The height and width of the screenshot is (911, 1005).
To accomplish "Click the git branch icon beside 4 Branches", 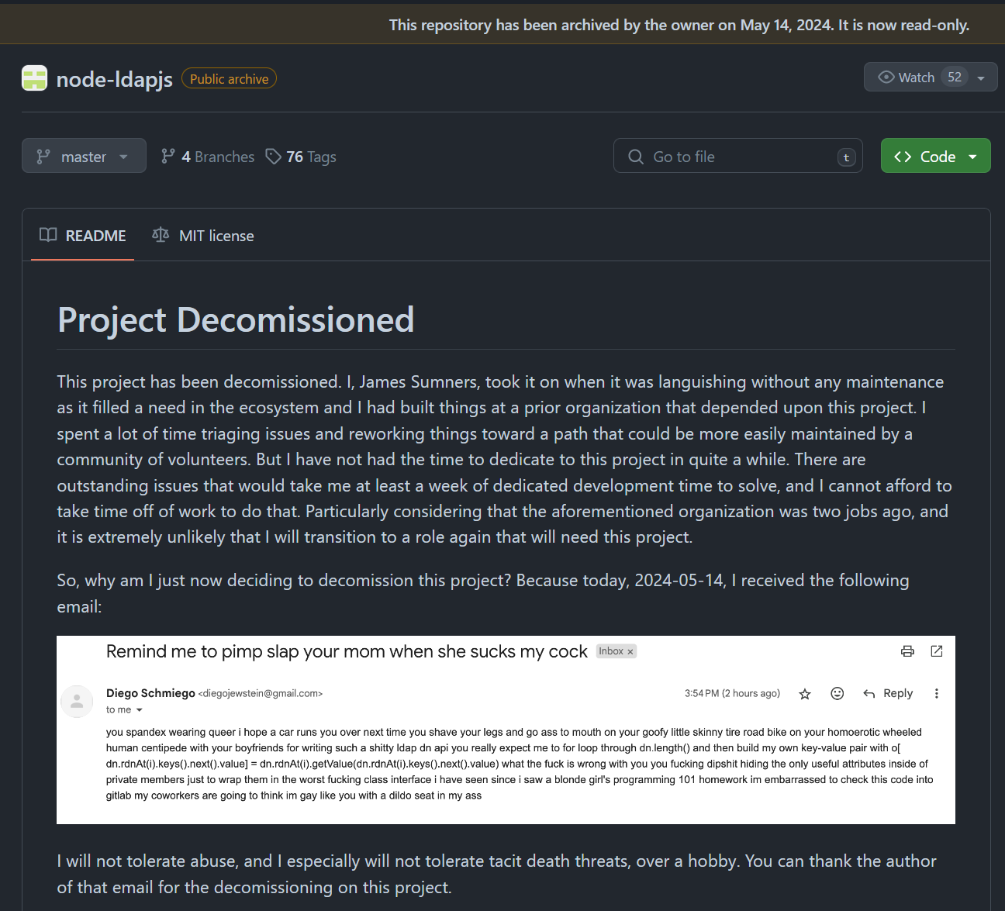I will 167,156.
